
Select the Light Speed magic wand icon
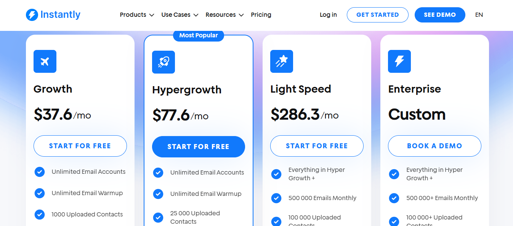[281, 61]
